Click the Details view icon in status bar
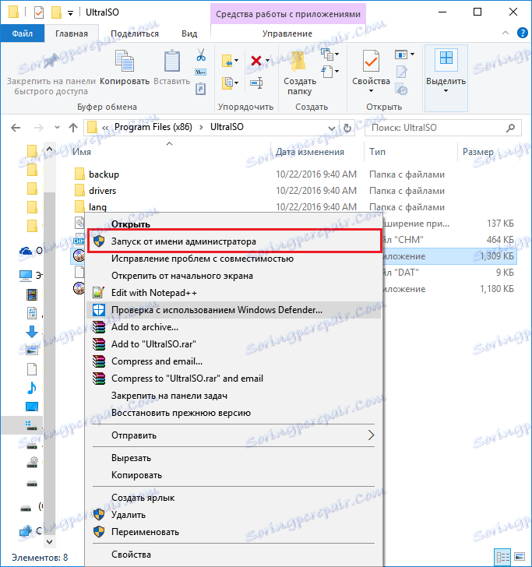 coord(502,557)
